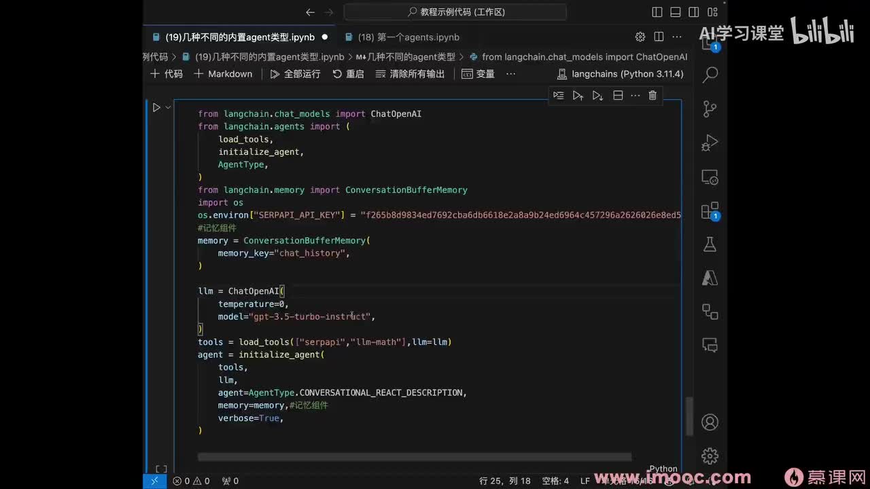The width and height of the screenshot is (870, 489).
Task: Click the connected-boxes icon below Azure
Action: point(710,312)
